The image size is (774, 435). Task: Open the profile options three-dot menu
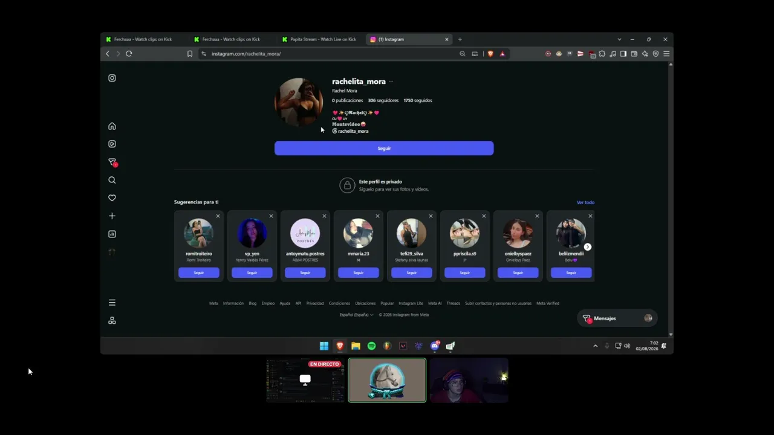[391, 82]
